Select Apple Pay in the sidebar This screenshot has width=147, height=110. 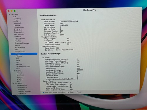tap(17, 19)
